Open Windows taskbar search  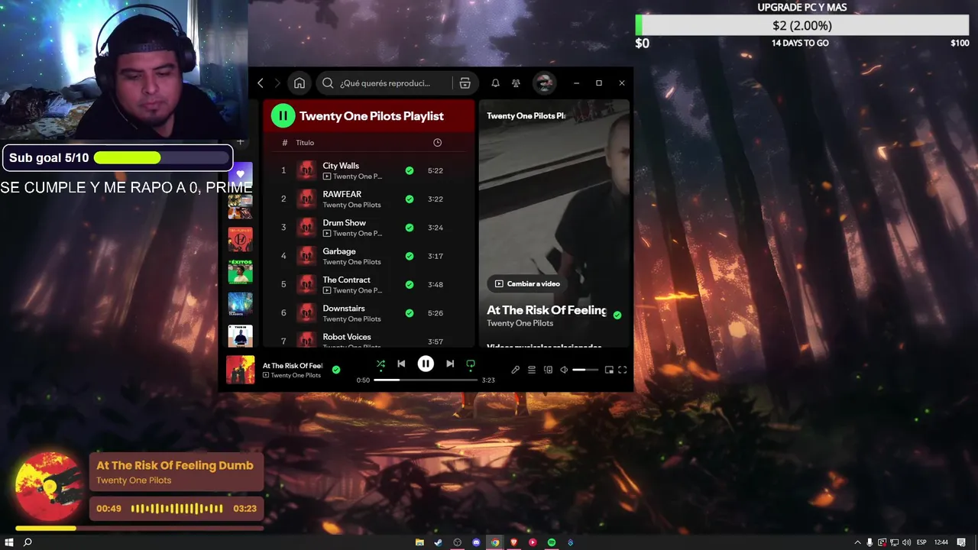pos(28,542)
